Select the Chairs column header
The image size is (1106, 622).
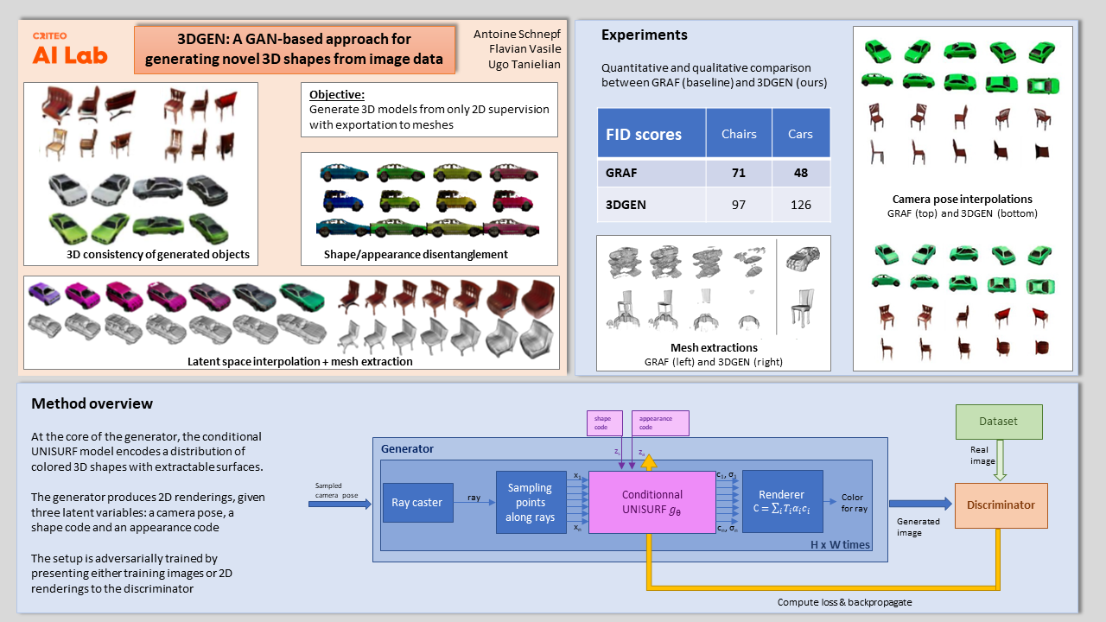[739, 133]
